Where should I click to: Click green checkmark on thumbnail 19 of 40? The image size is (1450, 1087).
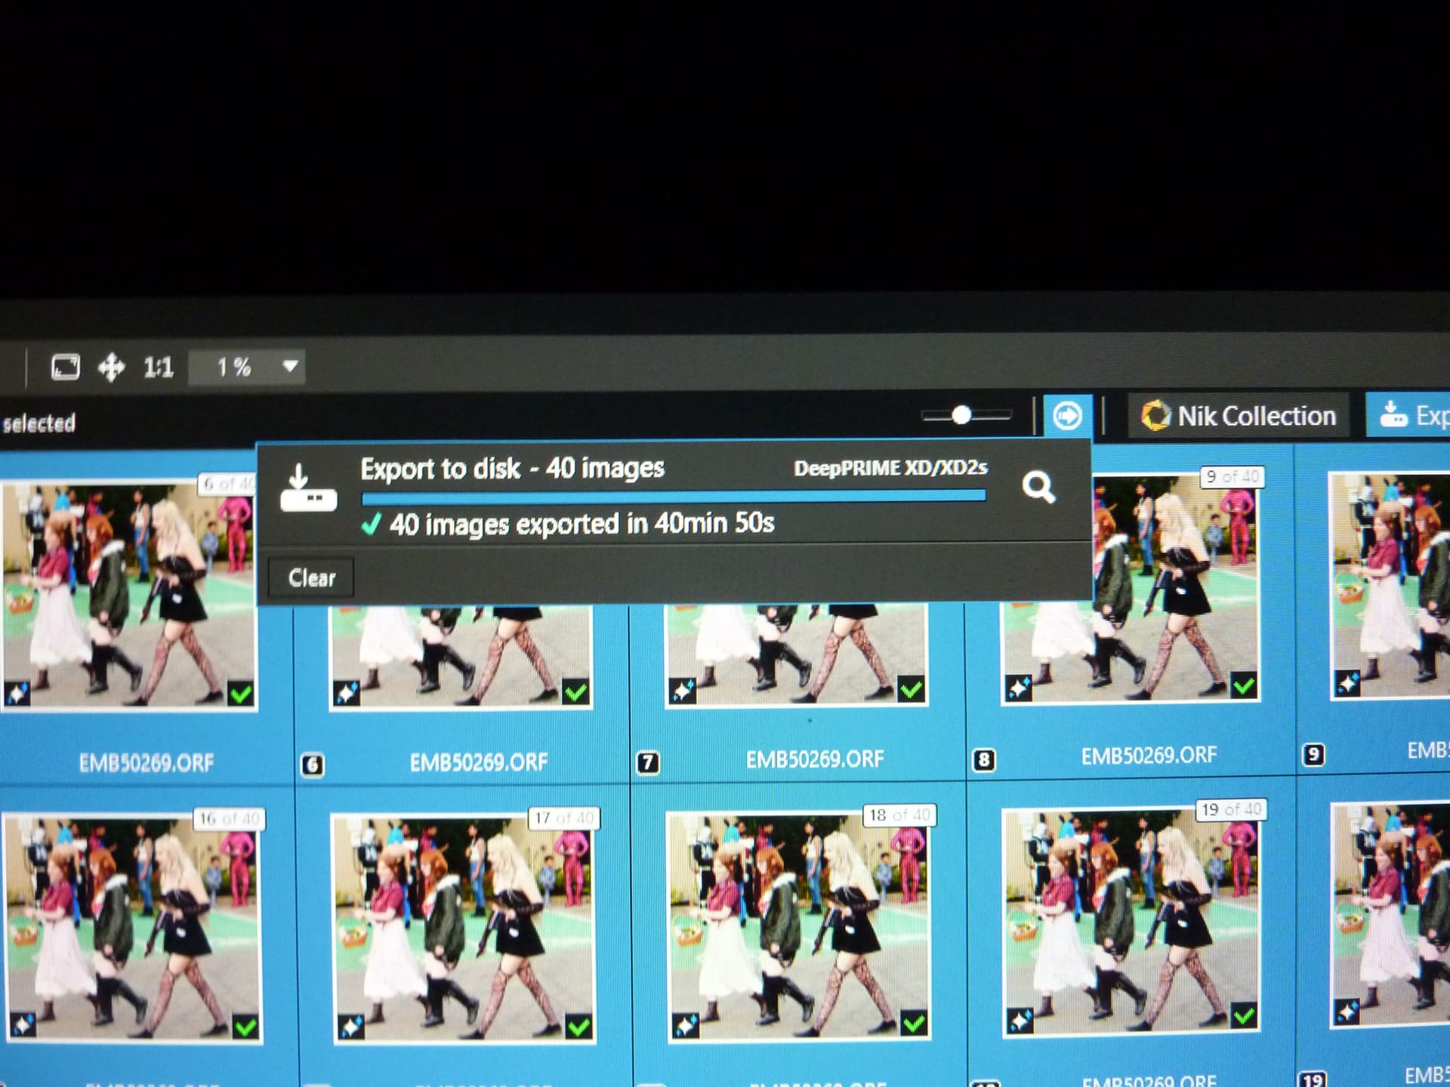point(1244,1016)
